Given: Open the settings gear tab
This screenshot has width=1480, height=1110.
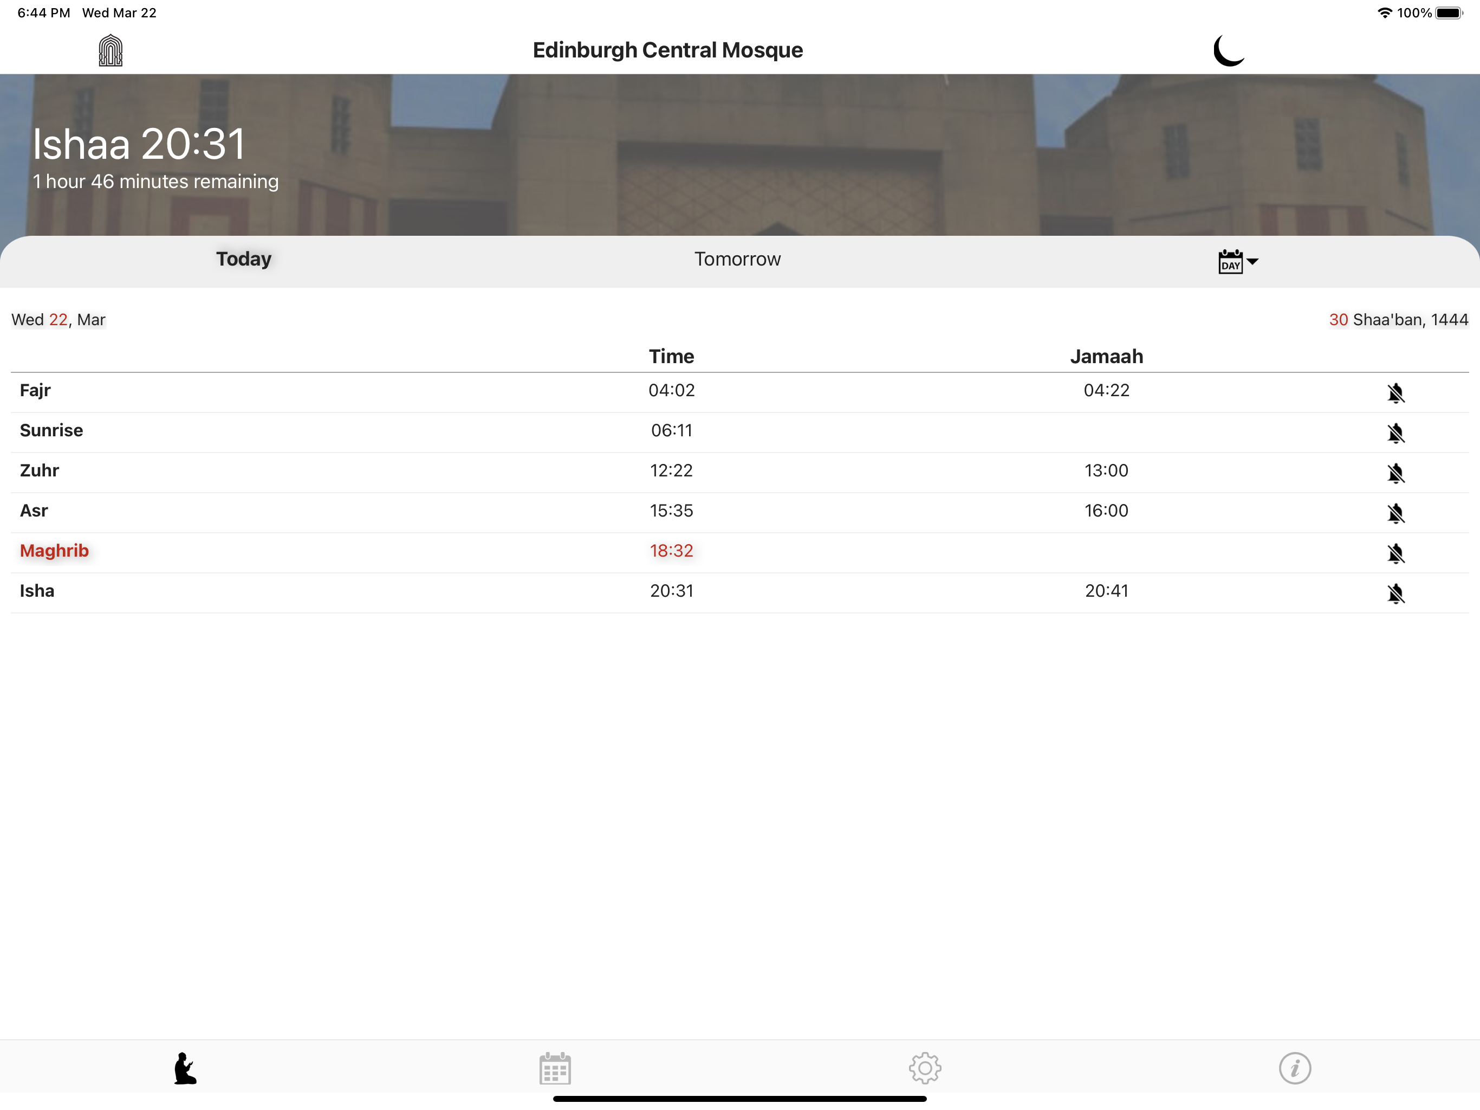Looking at the screenshot, I should pyautogui.click(x=925, y=1068).
